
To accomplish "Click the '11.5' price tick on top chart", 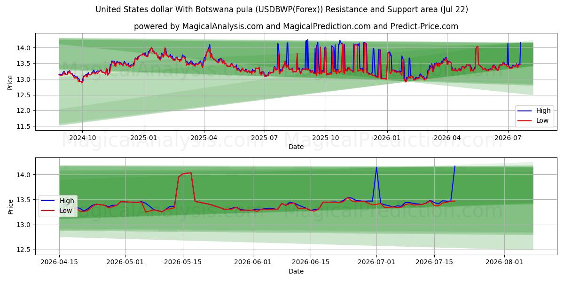I will pyautogui.click(x=24, y=126).
